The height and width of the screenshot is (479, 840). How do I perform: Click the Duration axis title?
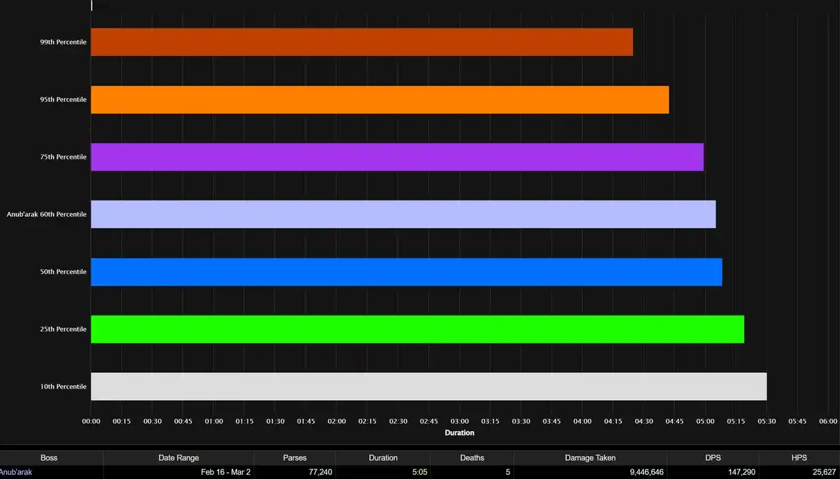click(x=460, y=432)
